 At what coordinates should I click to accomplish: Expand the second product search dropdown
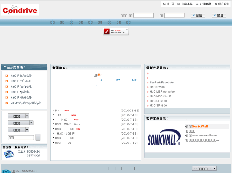tap(20, 123)
